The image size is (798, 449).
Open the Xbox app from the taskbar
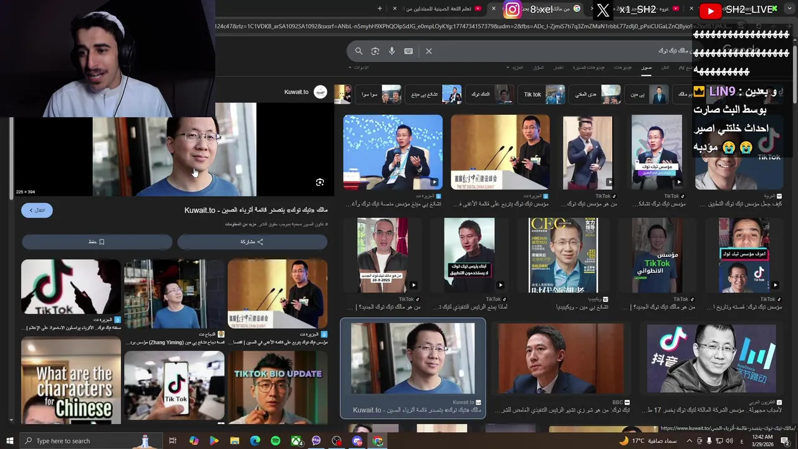click(x=296, y=441)
